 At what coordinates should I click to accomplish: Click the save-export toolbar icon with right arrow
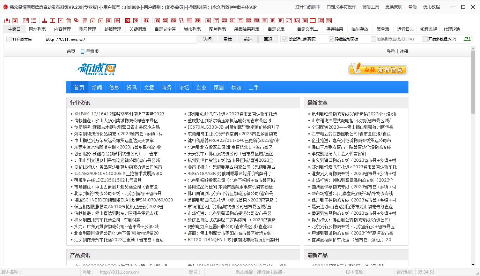15,21
